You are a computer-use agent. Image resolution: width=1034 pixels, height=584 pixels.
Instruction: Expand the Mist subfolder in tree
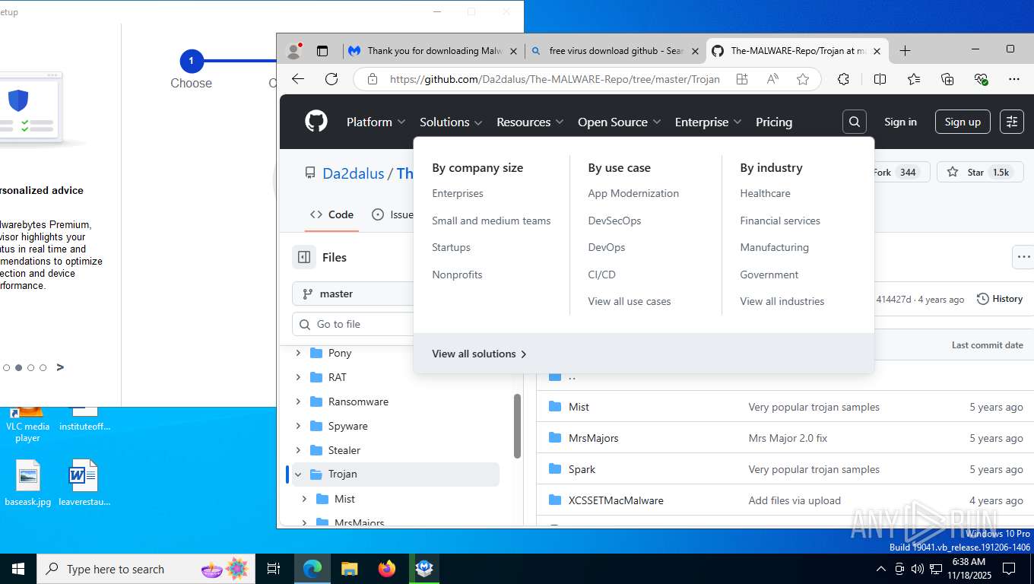304,499
